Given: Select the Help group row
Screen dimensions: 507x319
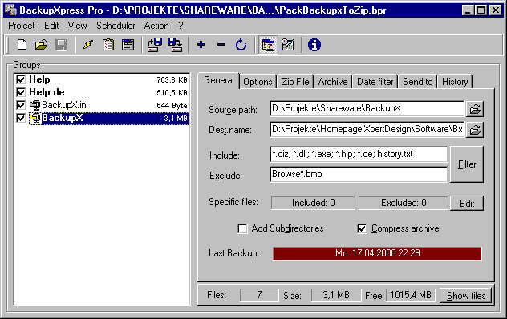Looking at the screenshot, I should (102, 79).
